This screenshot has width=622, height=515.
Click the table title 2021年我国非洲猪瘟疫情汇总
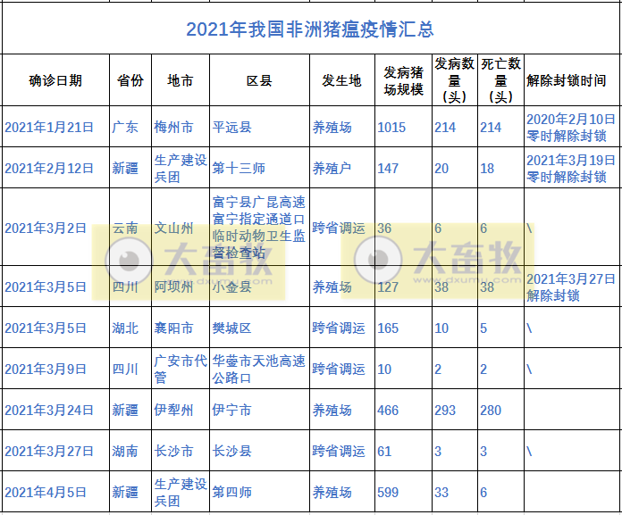[310, 29]
